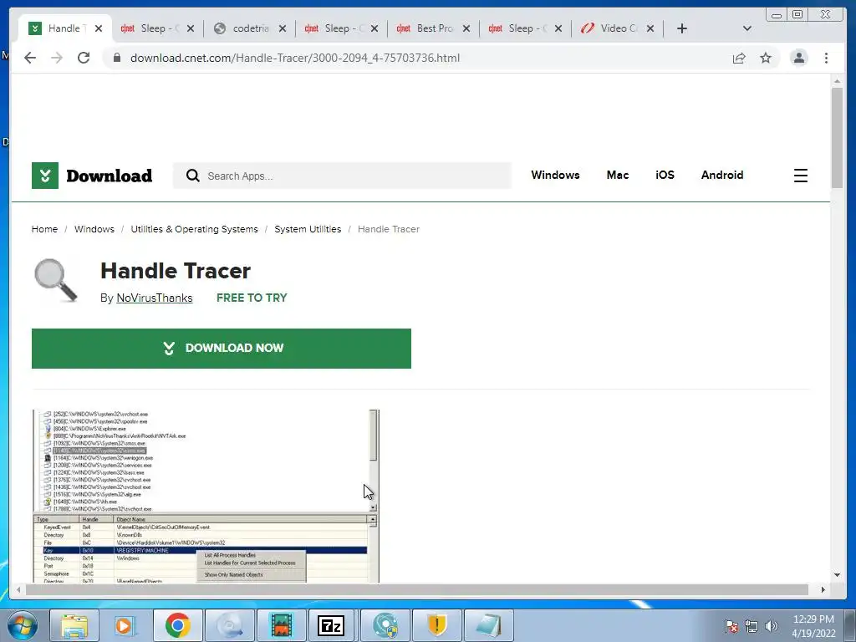The width and height of the screenshot is (856, 642).
Task: Open System Utilities breadcrumb
Action: click(x=308, y=229)
